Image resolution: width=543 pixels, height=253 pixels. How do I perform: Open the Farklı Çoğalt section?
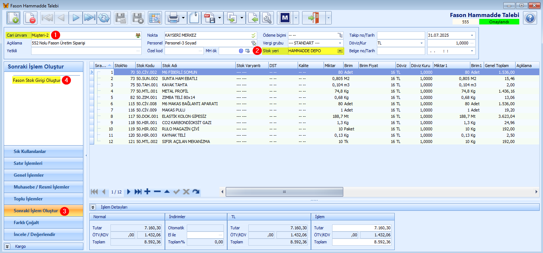[x=43, y=223]
